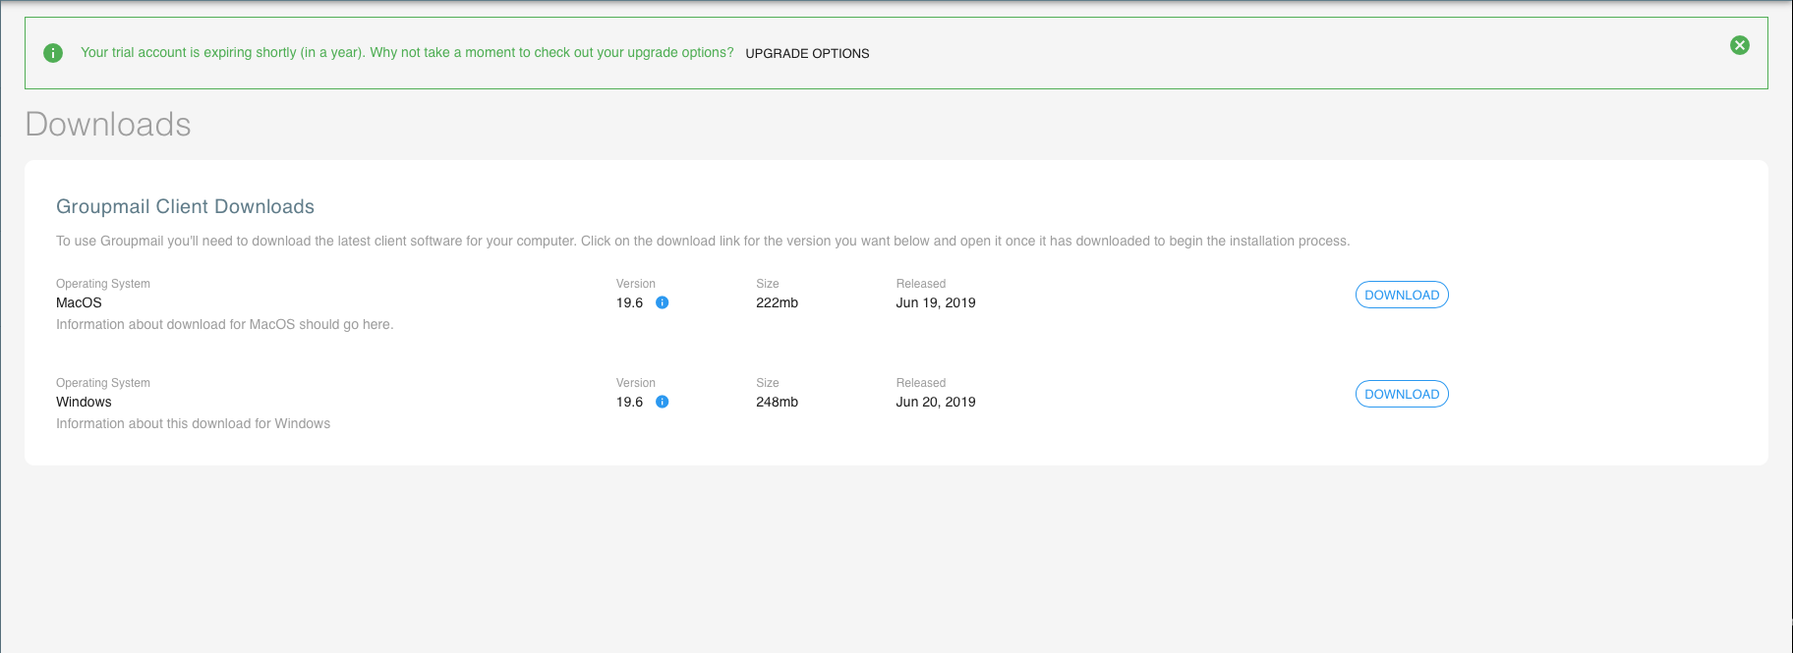This screenshot has height=653, width=1793.
Task: Click MacOS version number 19.6
Action: click(x=629, y=302)
